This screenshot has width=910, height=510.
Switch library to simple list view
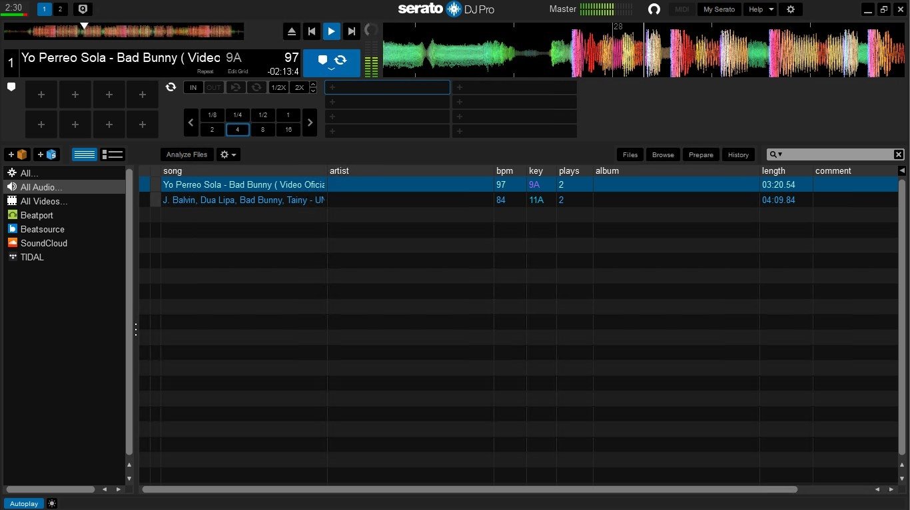click(x=85, y=154)
